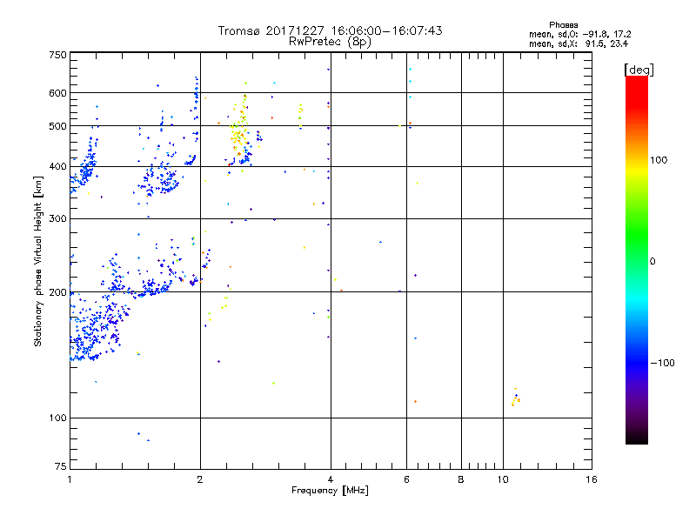
Task: Click the x-axis tick label '8'
Action: pos(461,479)
